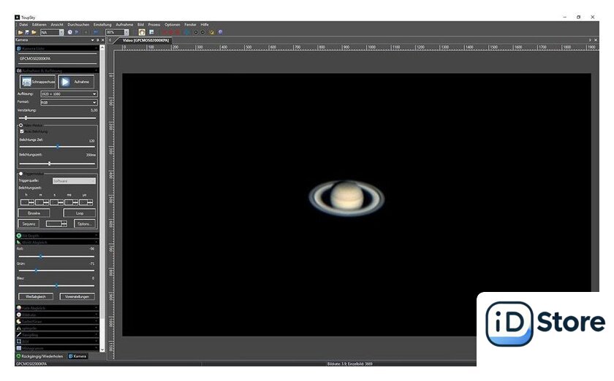Open the Auflösung 1920 x 1080 dropdown
Image resolution: width=614 pixels, height=381 pixels.
[69, 94]
